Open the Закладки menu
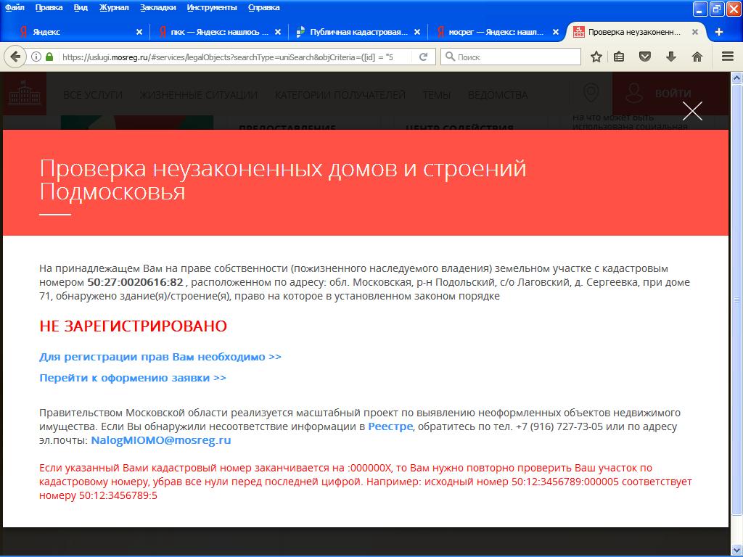Viewport: 743px width, 557px height. pyautogui.click(x=160, y=7)
